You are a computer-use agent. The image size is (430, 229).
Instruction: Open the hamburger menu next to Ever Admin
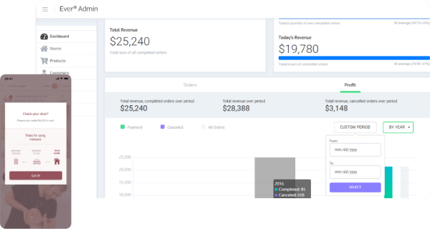45,9
